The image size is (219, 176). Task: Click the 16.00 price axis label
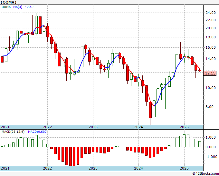pos(211,47)
